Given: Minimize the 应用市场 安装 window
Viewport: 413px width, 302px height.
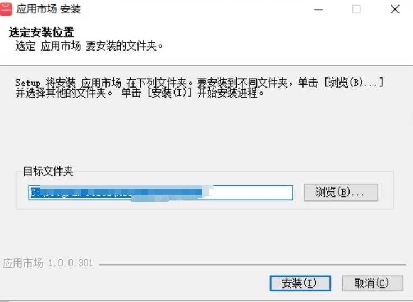Looking at the screenshot, I should 318,10.
